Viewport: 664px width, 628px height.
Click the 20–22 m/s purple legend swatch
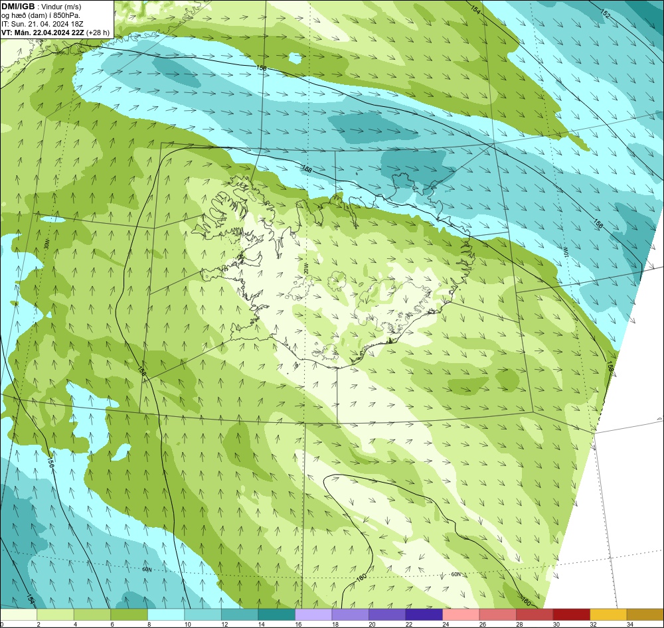(x=387, y=615)
